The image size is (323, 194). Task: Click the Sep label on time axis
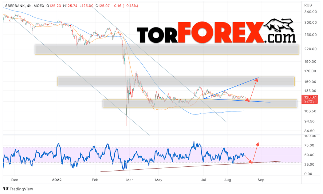[x=261, y=180]
